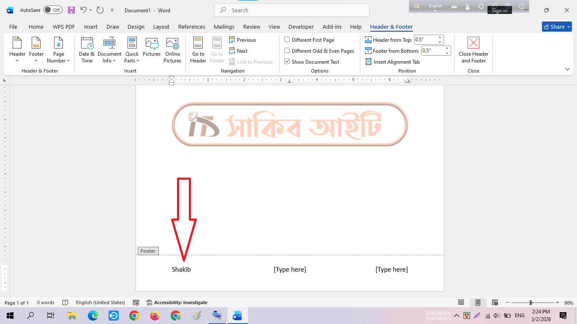577x324 pixels.
Task: Click the zoom slider in status bar
Action: click(x=531, y=302)
